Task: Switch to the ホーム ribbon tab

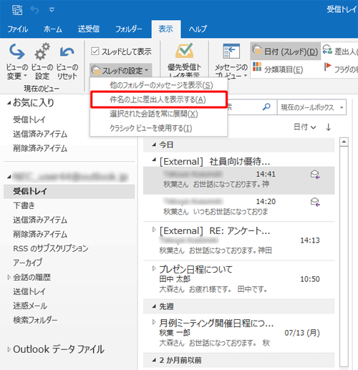Action: tap(53, 29)
